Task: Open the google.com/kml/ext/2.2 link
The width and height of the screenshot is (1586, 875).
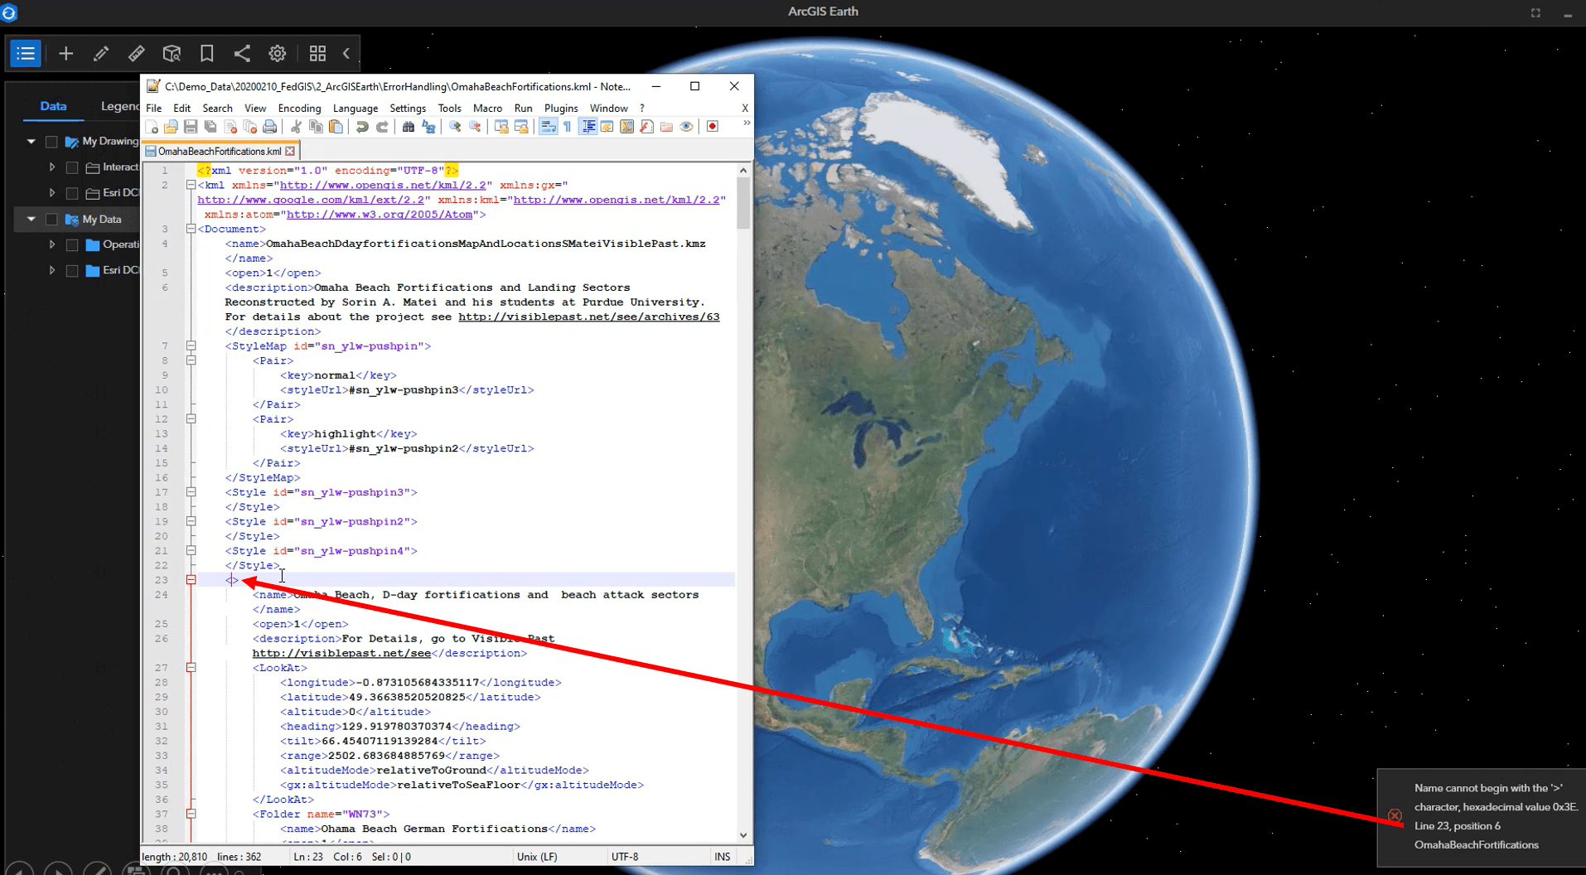Action: [x=311, y=200]
